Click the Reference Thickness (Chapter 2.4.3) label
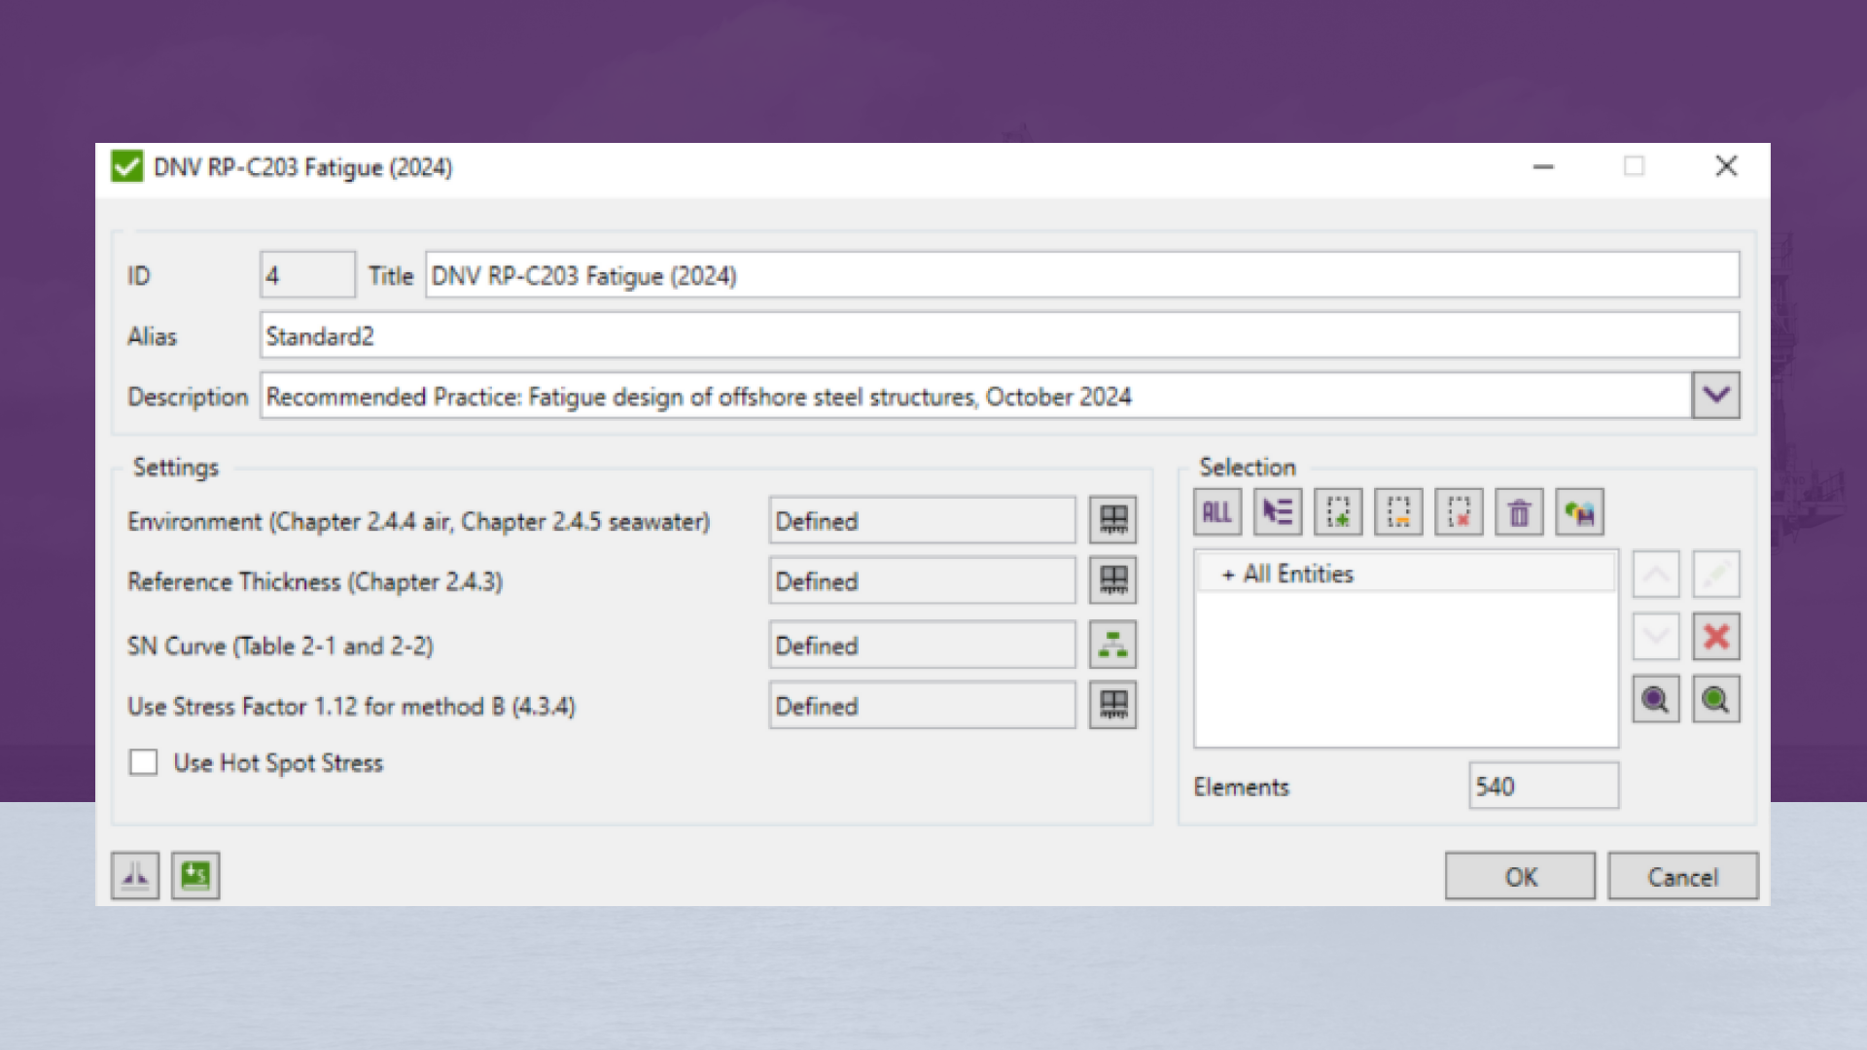Screen dimensions: 1867x1050 pyautogui.click(x=315, y=582)
